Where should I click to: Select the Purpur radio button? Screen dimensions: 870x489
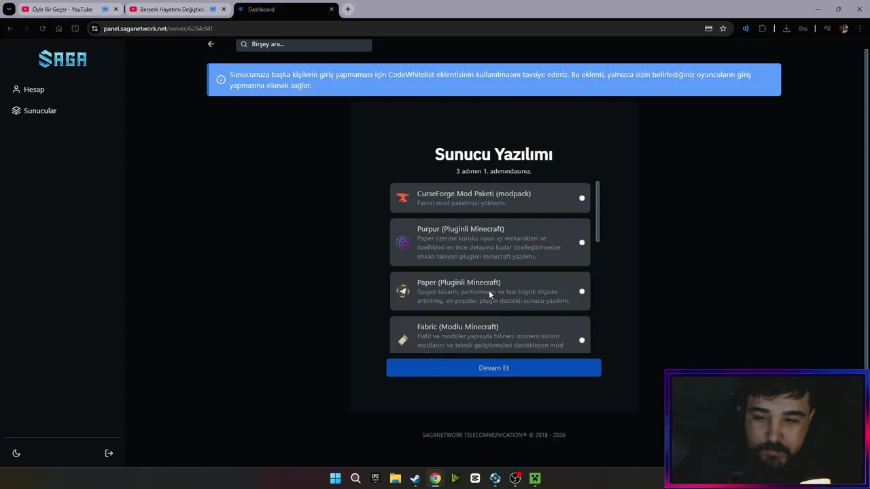[x=582, y=242]
